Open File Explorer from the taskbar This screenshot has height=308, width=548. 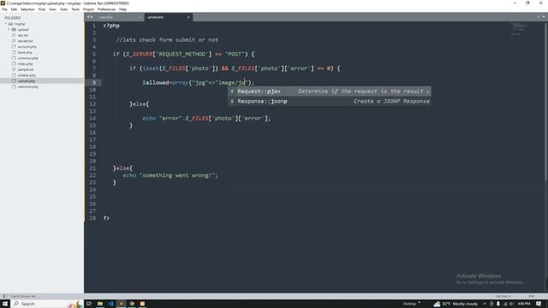[x=100, y=304]
